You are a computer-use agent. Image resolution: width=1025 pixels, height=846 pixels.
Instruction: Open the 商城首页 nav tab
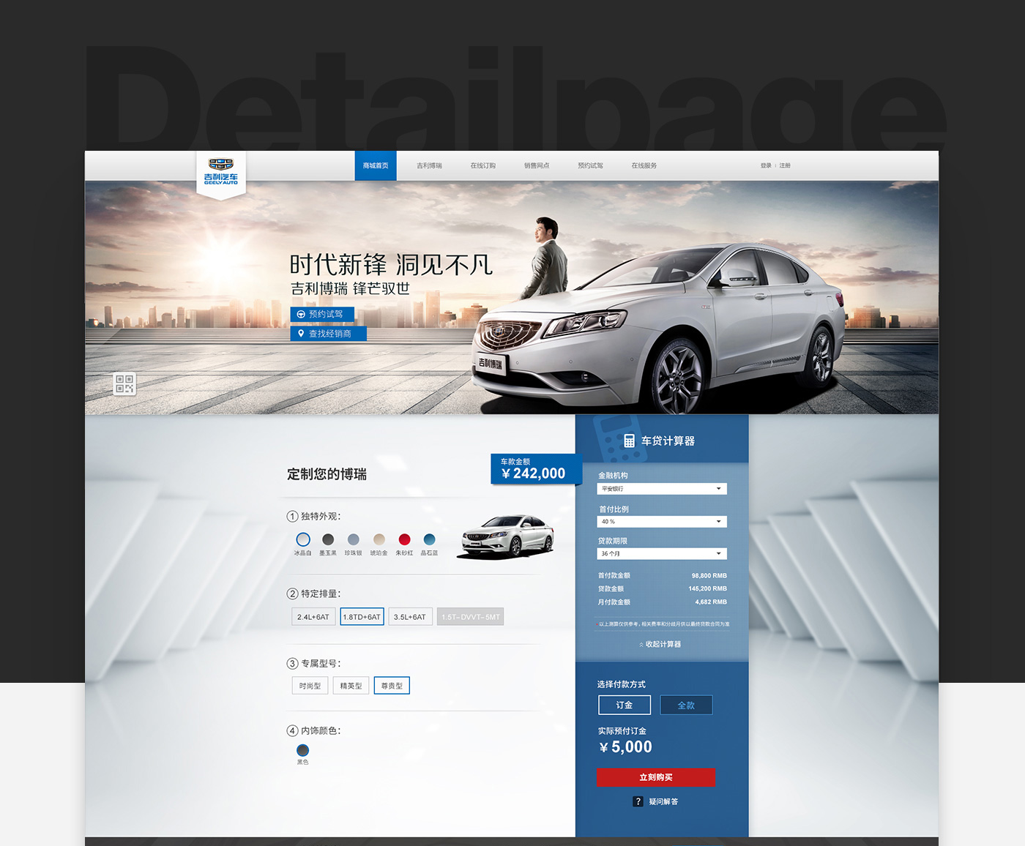pyautogui.click(x=376, y=165)
